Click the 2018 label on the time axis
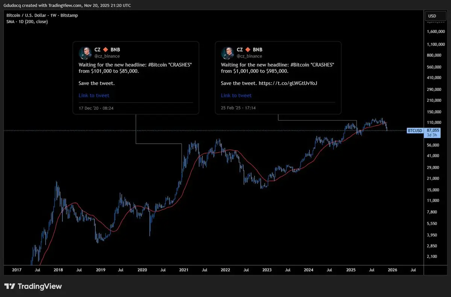The width and height of the screenshot is (451, 297). (x=58, y=270)
